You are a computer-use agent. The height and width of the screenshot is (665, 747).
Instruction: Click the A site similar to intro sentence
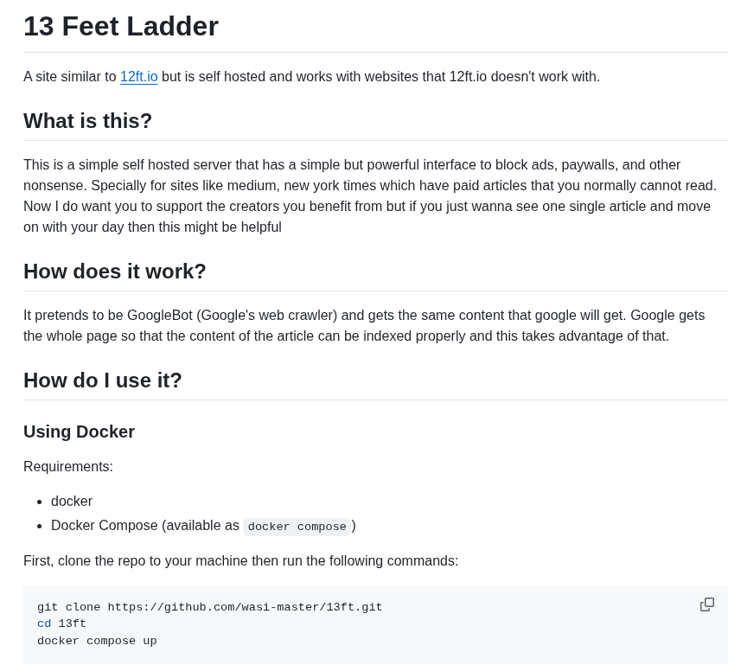311,77
